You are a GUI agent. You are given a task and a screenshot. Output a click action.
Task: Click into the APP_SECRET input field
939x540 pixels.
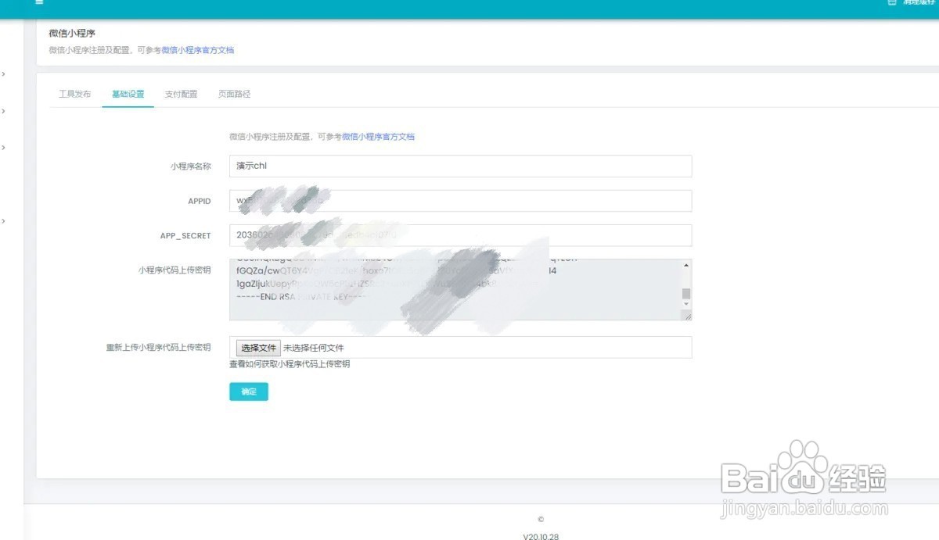[x=460, y=235]
